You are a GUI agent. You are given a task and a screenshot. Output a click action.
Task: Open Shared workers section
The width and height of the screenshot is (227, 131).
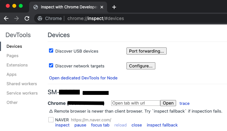pos(22,84)
